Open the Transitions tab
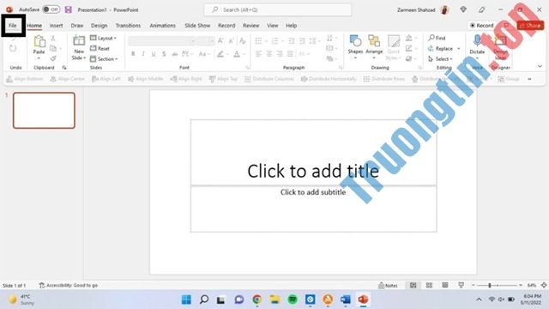549x309 pixels. click(128, 26)
